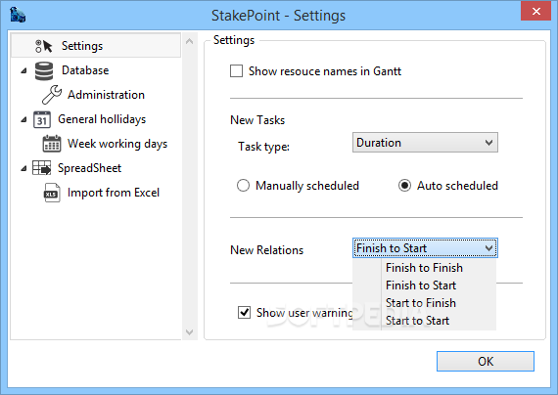The image size is (558, 395).
Task: Select Settings tree entry
Action: click(x=96, y=46)
